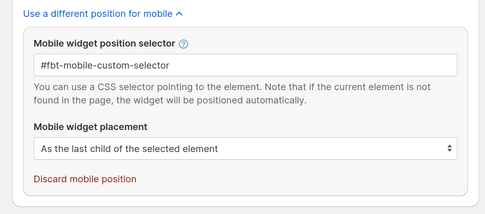Remove the custom mobile position

tap(85, 179)
